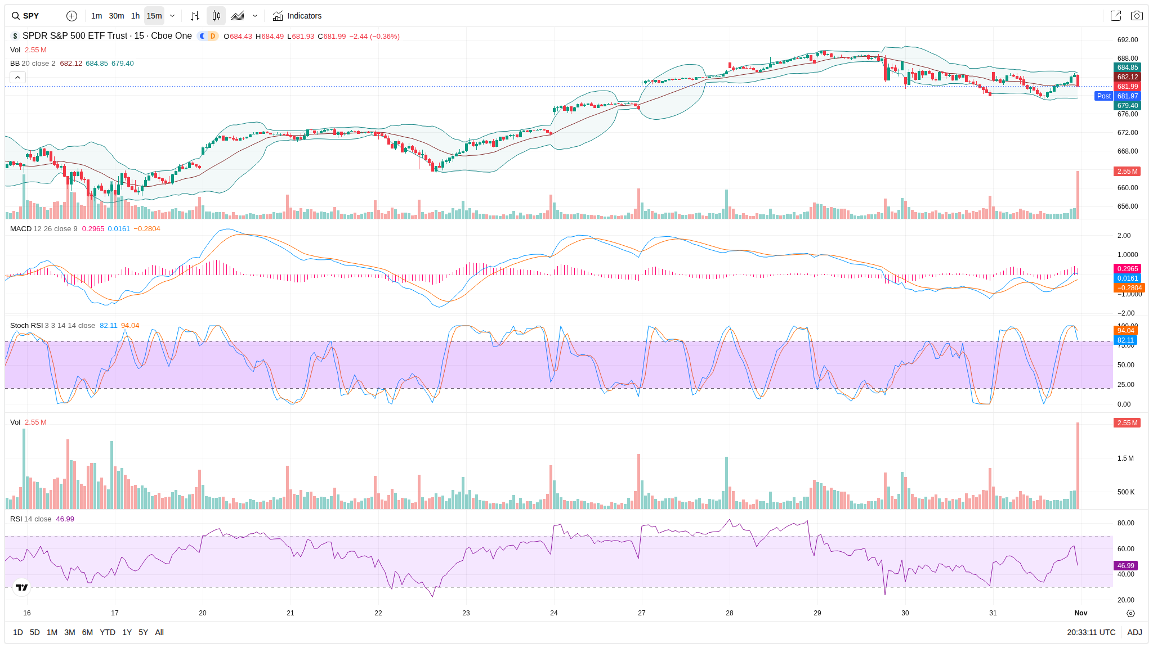Image resolution: width=1153 pixels, height=648 pixels.
Task: Take a chart snapshot with camera icon
Action: pyautogui.click(x=1137, y=16)
